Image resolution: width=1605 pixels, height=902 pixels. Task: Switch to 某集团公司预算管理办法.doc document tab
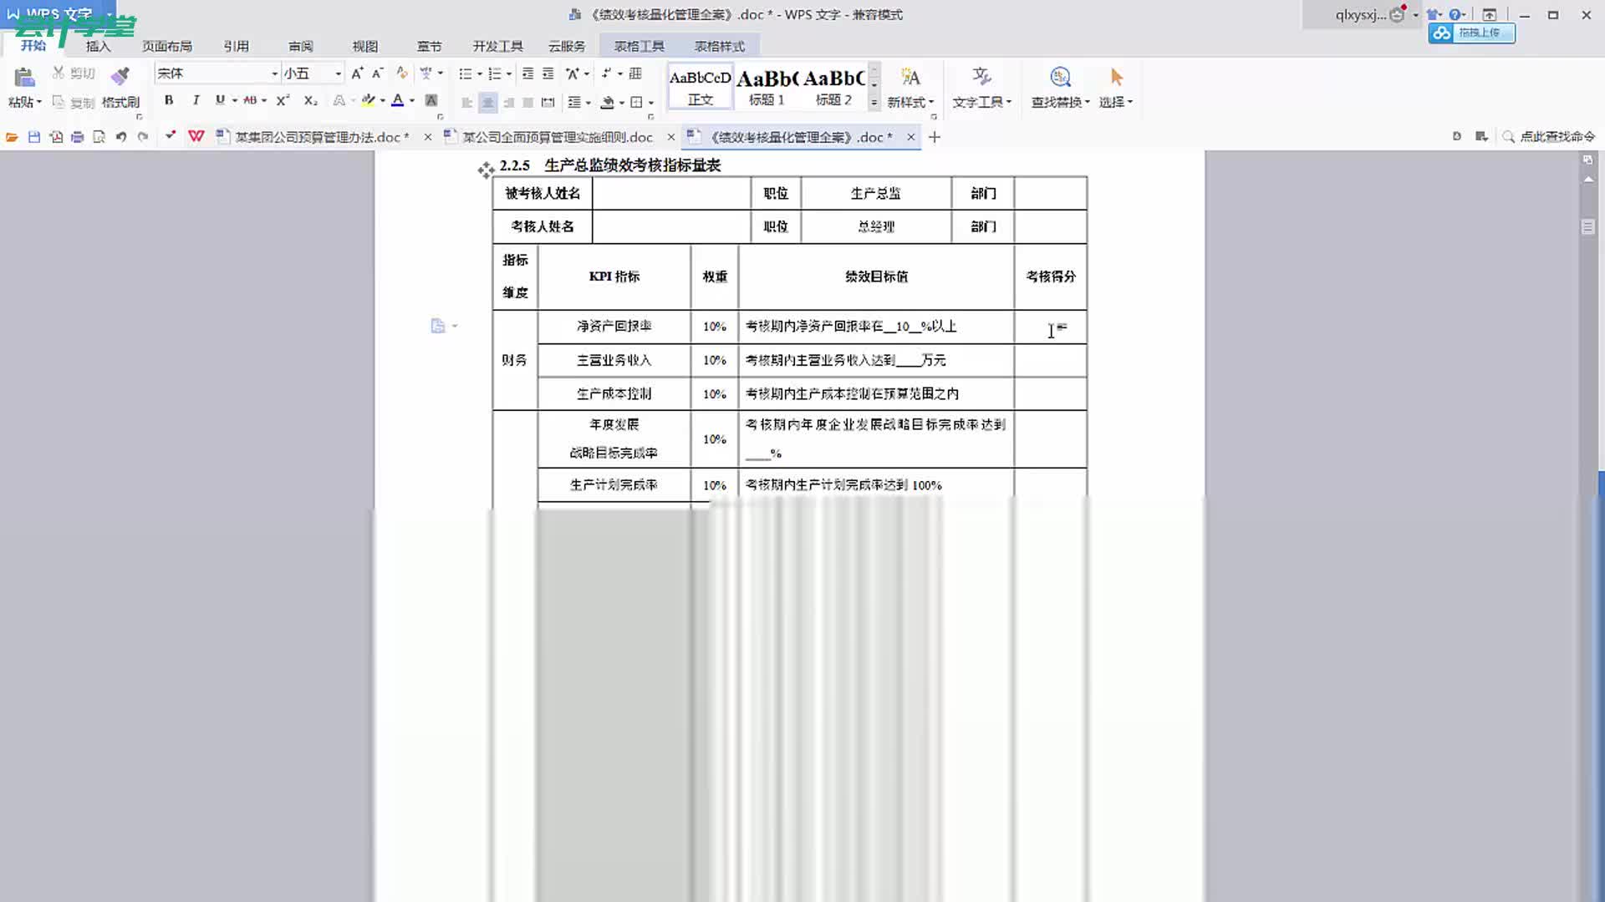coord(322,137)
